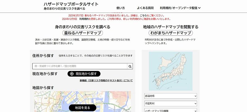The height and width of the screenshot is (112, 247).
Task: Click the address search input field
Action: (x=80, y=66)
